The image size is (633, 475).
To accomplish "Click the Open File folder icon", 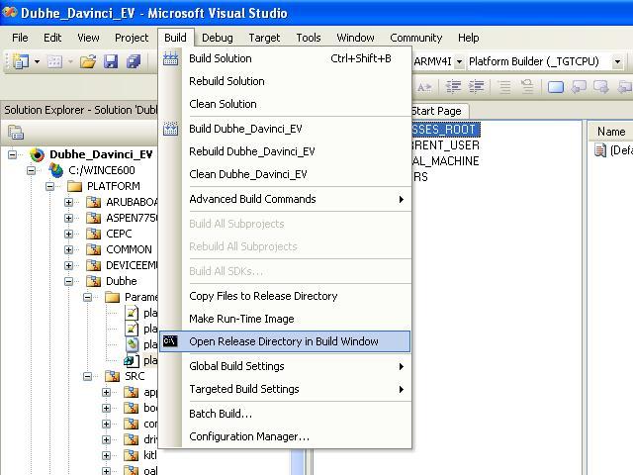I will coord(88,61).
